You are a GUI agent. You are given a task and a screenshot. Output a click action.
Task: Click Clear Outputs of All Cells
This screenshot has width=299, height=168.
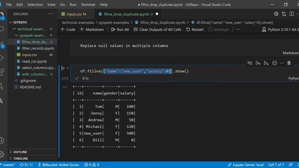(x=157, y=29)
